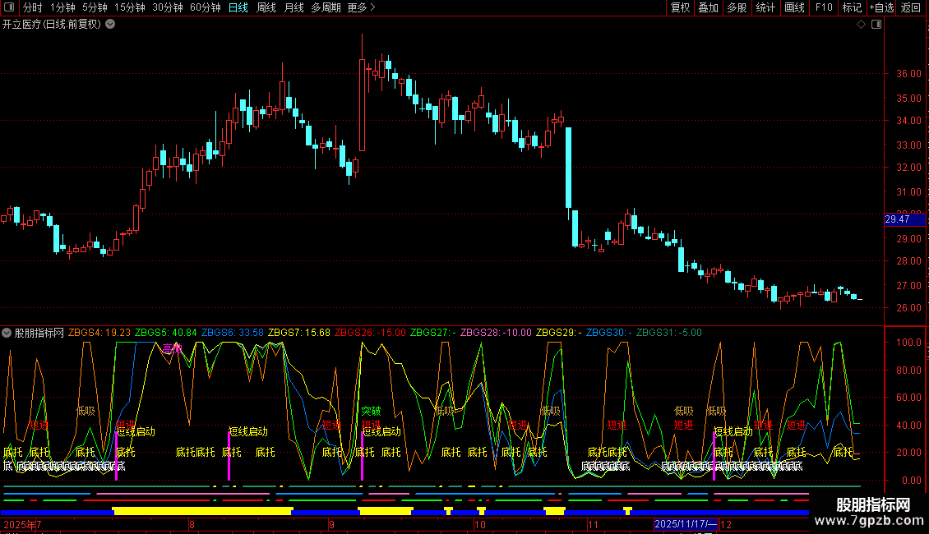
Task: Click the 股朋指标网 indicator name
Action: 39,333
